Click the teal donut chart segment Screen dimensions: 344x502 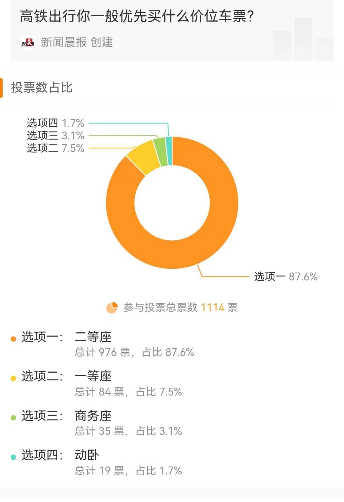click(x=169, y=151)
